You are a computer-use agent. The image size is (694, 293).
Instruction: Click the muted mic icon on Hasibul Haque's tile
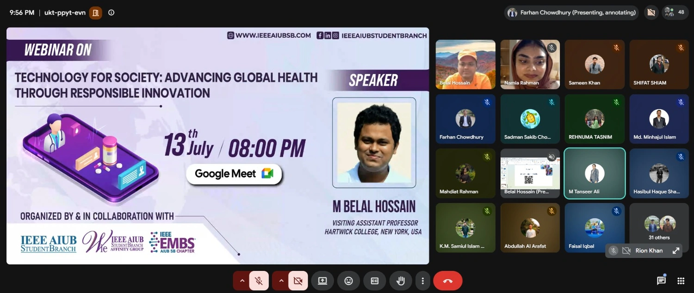coord(681,157)
